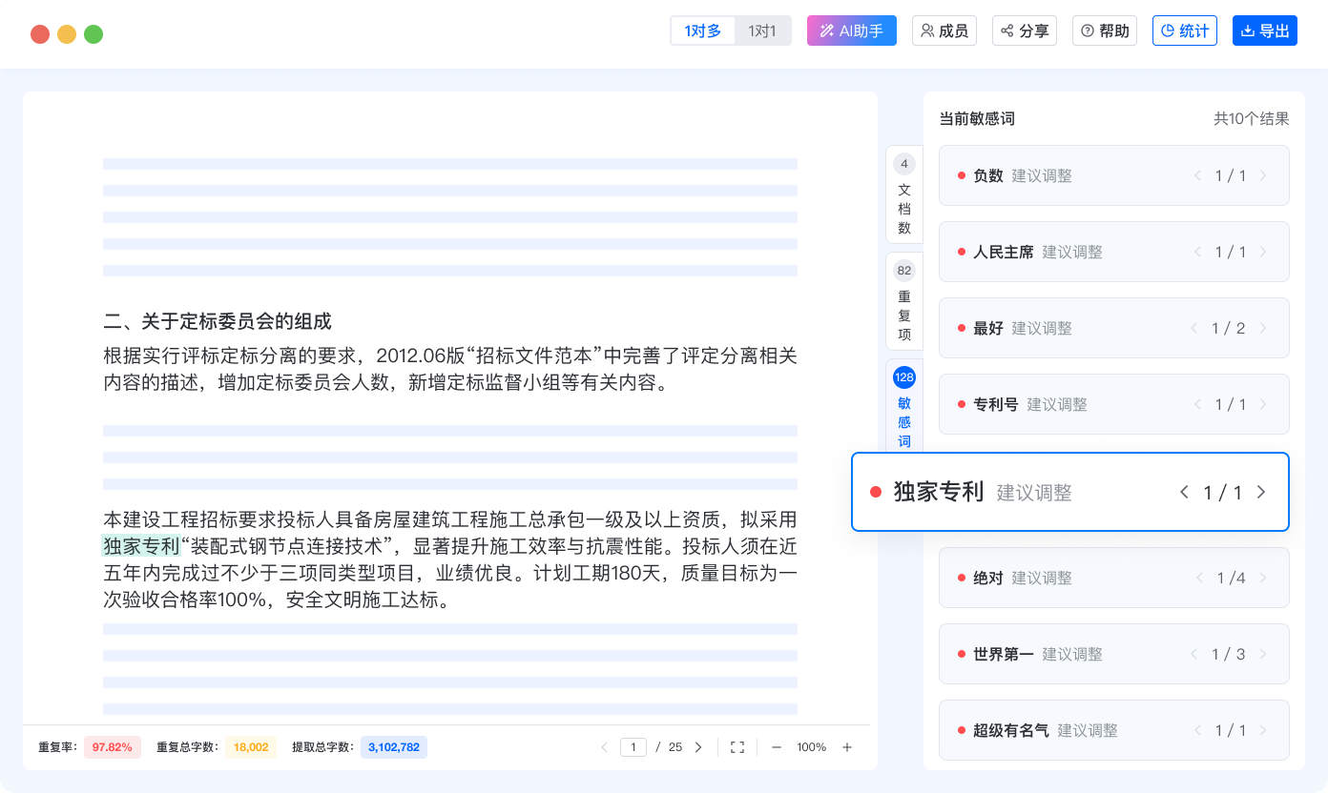Click the page number input field
The height and width of the screenshot is (793, 1328).
(x=633, y=747)
